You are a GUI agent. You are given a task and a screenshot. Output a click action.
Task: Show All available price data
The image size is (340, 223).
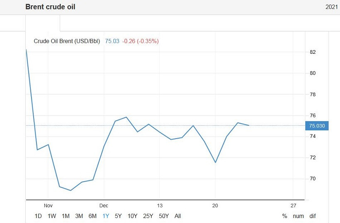point(178,216)
